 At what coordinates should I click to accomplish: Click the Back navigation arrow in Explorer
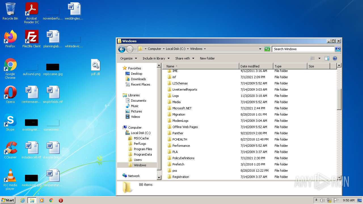[122, 49]
